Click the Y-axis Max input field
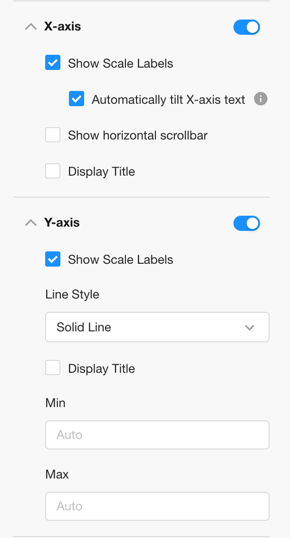This screenshot has height=538, width=290. click(157, 506)
